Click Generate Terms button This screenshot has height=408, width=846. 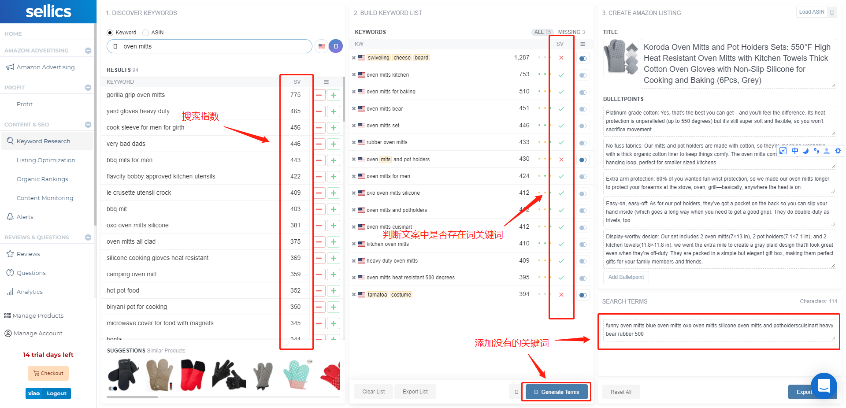pyautogui.click(x=557, y=392)
